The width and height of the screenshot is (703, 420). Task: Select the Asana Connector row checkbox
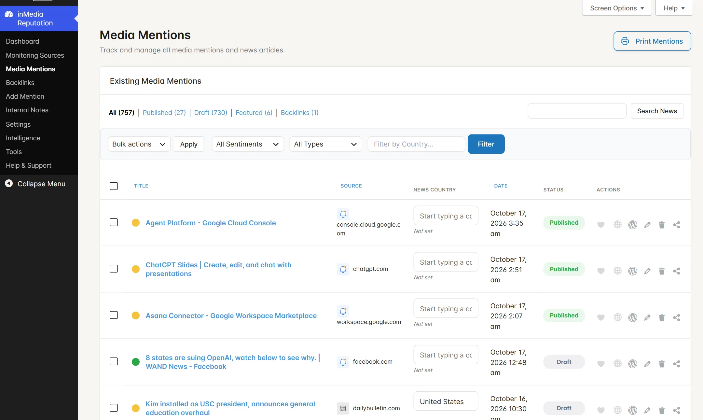click(114, 315)
